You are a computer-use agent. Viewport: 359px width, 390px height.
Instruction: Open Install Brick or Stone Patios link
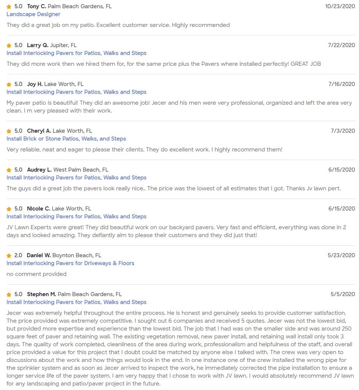tap(66, 139)
